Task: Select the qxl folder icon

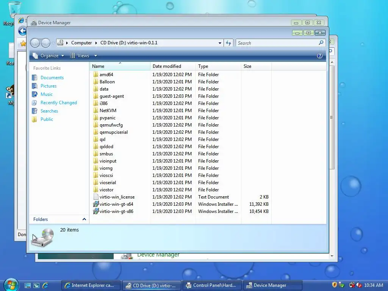Action: click(95, 139)
